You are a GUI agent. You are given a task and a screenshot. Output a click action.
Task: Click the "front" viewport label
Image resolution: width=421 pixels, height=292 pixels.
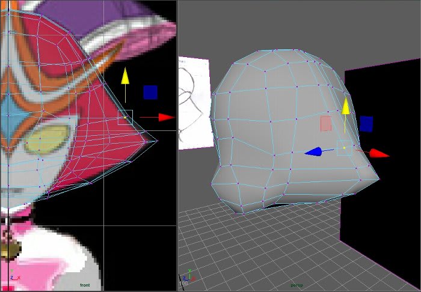85,285
